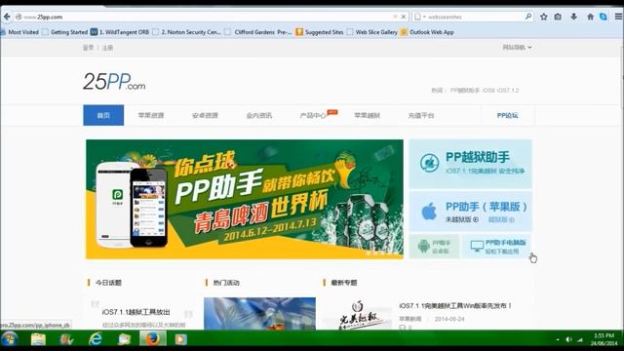The height and width of the screenshot is (351, 624).
Task: Click the search magnifier icon in search box
Action: pyautogui.click(x=528, y=17)
